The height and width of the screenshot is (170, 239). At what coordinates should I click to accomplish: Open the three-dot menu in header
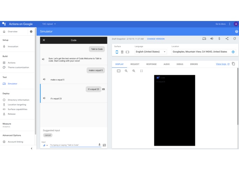[230, 24]
